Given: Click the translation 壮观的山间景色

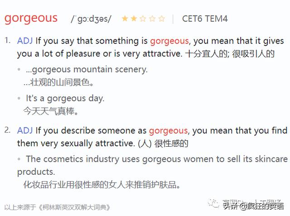Looking at the screenshot, I should click(58, 82).
